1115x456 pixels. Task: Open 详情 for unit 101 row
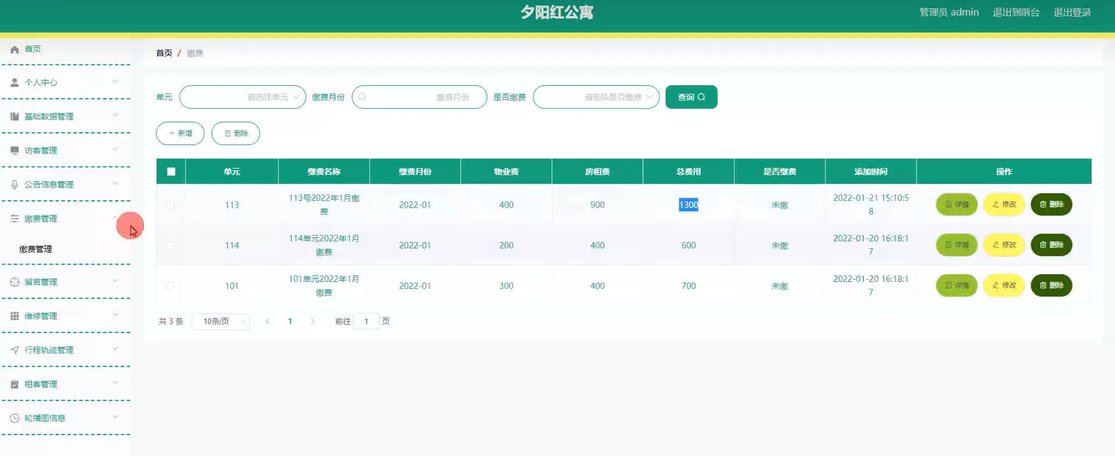point(956,285)
